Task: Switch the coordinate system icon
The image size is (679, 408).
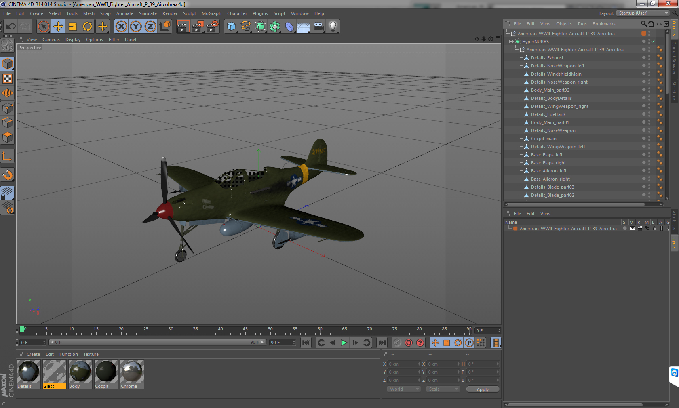Action: (x=165, y=27)
